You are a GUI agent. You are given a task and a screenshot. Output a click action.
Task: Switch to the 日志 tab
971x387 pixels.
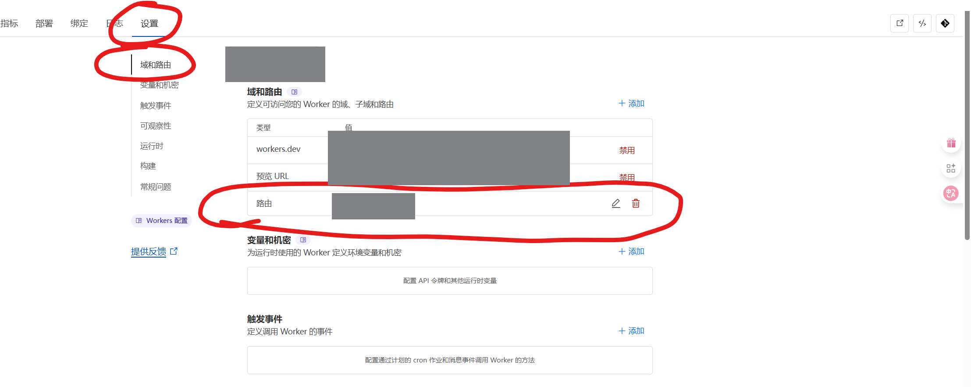point(114,23)
